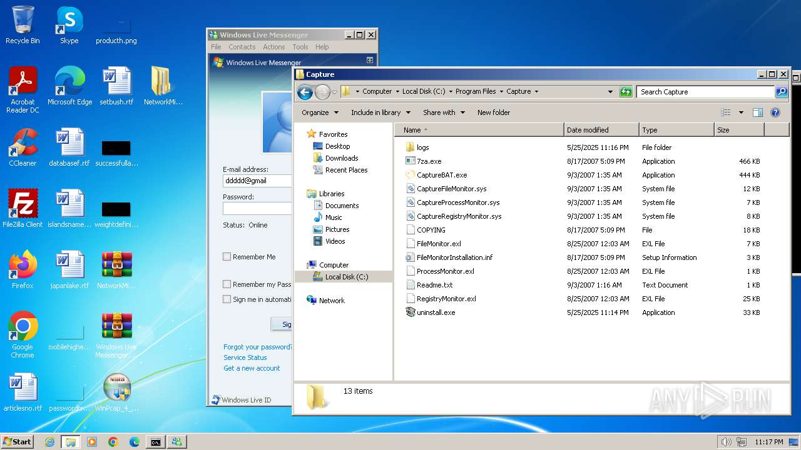Open Skype desktop shortcut
The height and width of the screenshot is (450, 801).
coord(69,26)
